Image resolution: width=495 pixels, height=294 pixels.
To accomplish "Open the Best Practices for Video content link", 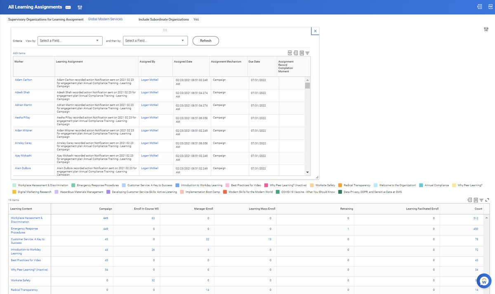I will pos(26,260).
